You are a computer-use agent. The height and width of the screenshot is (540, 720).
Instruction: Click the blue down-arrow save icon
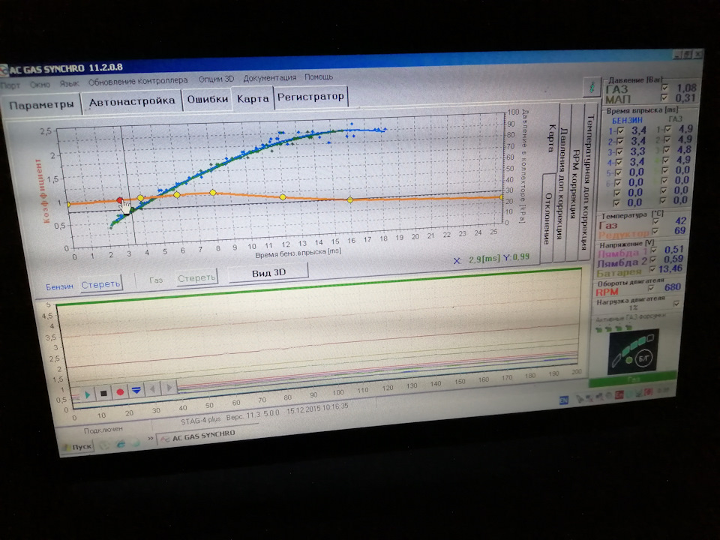point(136,390)
